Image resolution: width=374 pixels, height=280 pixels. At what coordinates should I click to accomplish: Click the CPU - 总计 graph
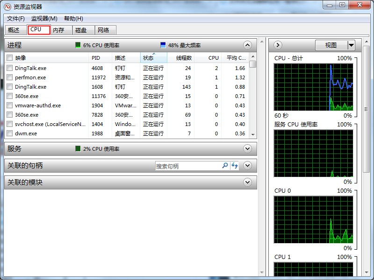pos(313,86)
